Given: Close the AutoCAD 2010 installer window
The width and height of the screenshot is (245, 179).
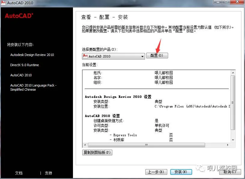Looking at the screenshot, I should coord(237,2).
